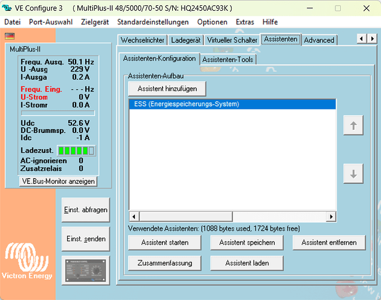
Task: Close the VE Configure window
Action: pos(367,8)
